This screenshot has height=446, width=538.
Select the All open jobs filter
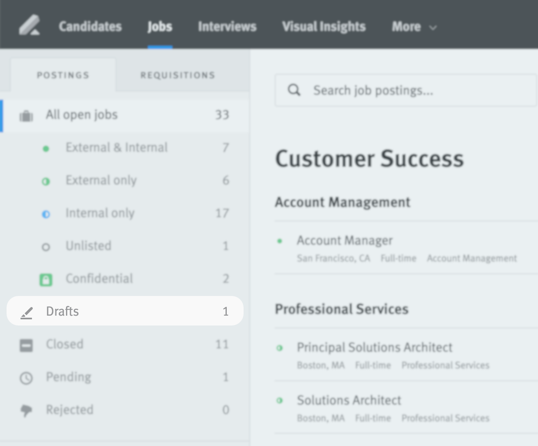click(125, 115)
